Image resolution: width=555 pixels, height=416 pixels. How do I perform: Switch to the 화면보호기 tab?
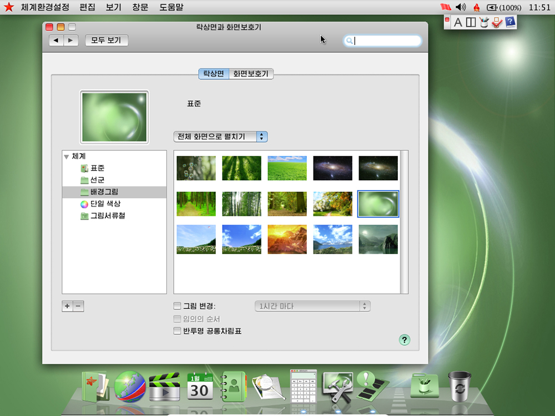(251, 74)
